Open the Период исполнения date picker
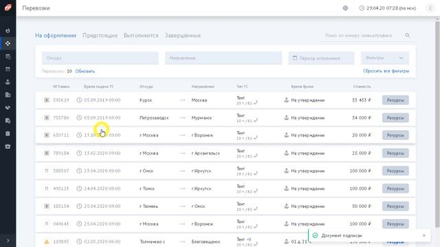440x247 pixels. 321,58
